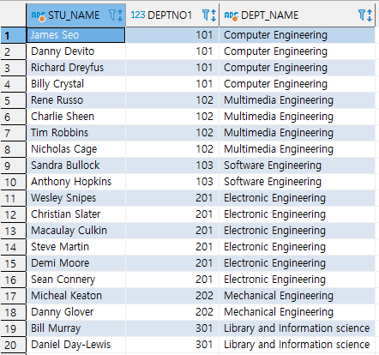Select row number 5 header

click(13, 100)
